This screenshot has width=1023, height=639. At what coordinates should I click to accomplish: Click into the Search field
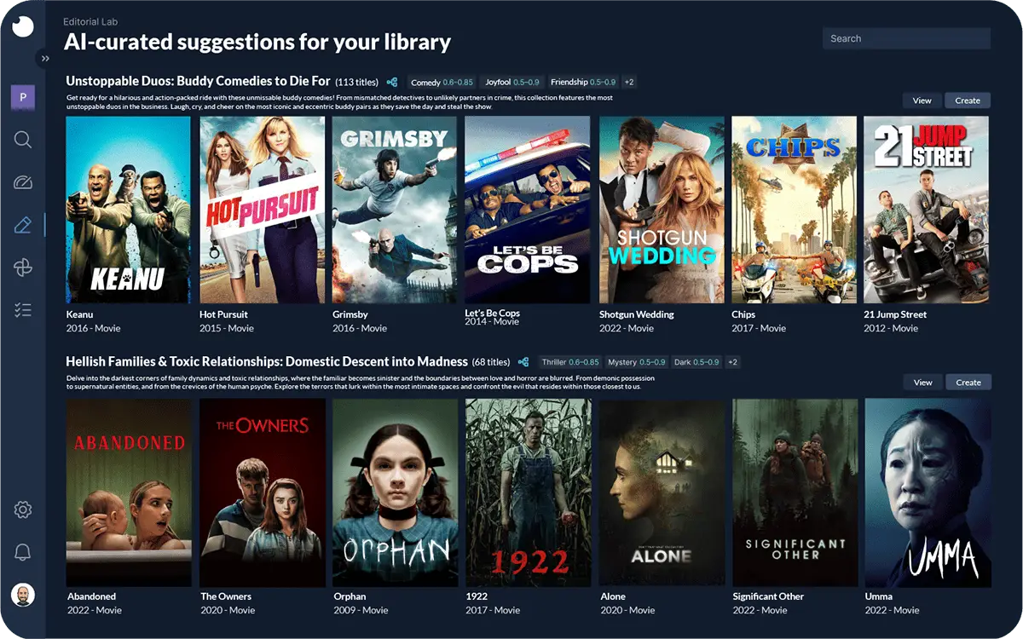[x=906, y=38]
